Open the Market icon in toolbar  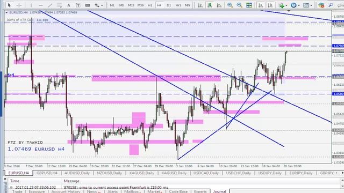point(321,5)
